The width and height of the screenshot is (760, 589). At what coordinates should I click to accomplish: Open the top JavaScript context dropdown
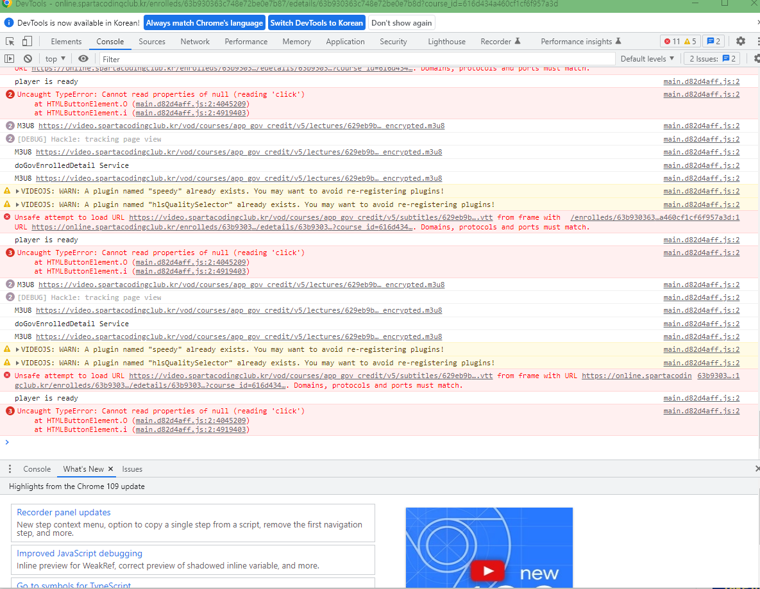(x=55, y=58)
